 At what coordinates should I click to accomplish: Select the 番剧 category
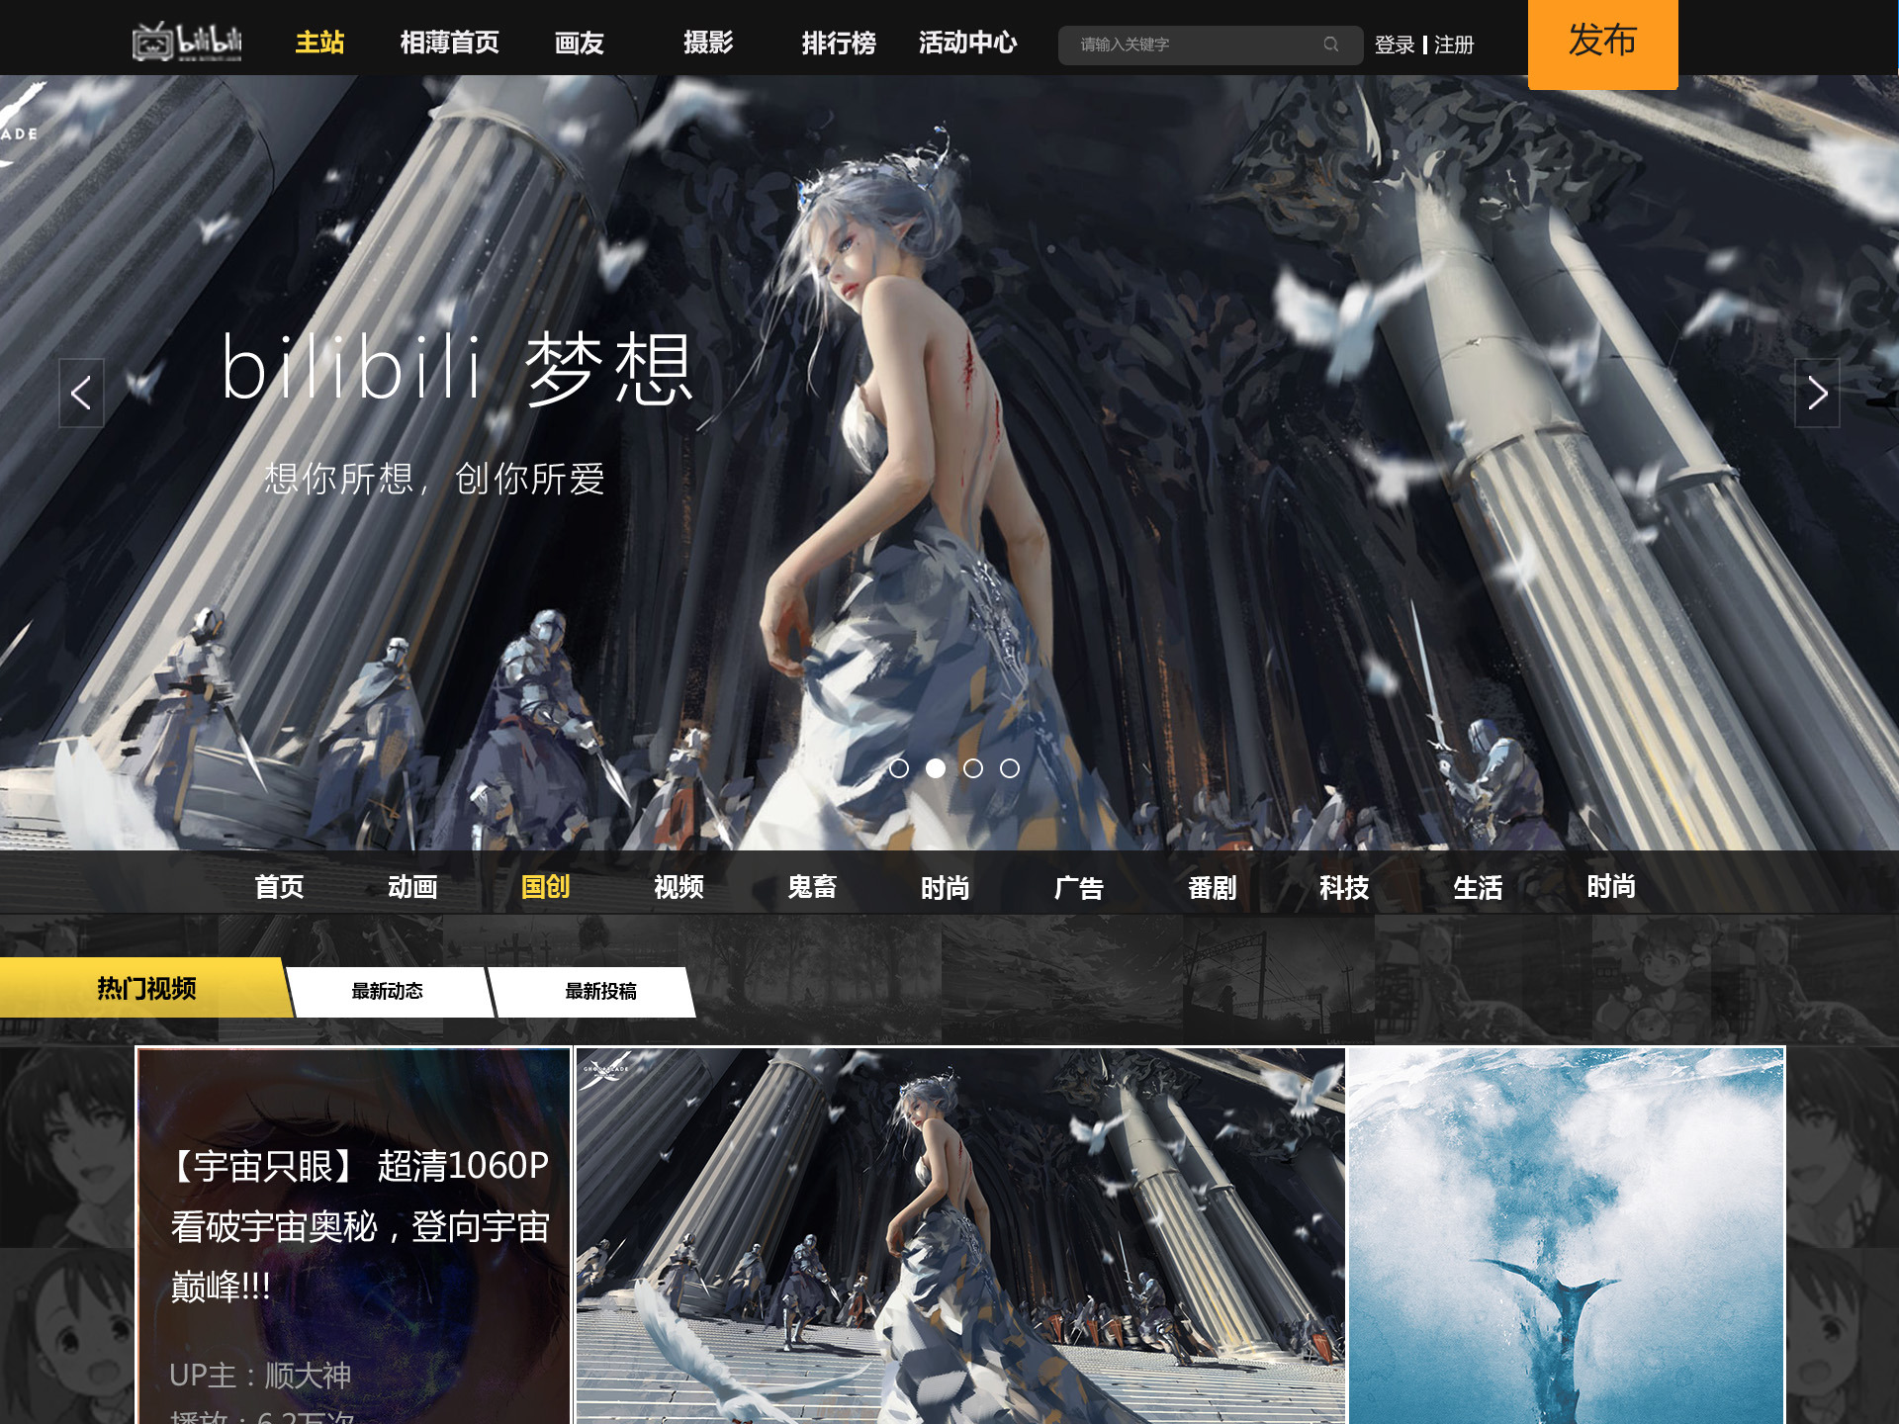(x=1212, y=887)
